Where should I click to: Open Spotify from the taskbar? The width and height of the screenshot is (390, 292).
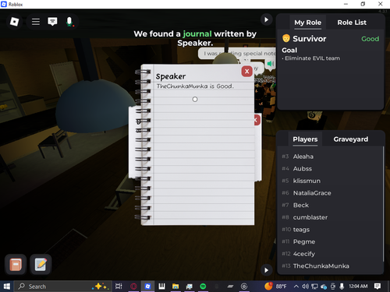pos(203,287)
